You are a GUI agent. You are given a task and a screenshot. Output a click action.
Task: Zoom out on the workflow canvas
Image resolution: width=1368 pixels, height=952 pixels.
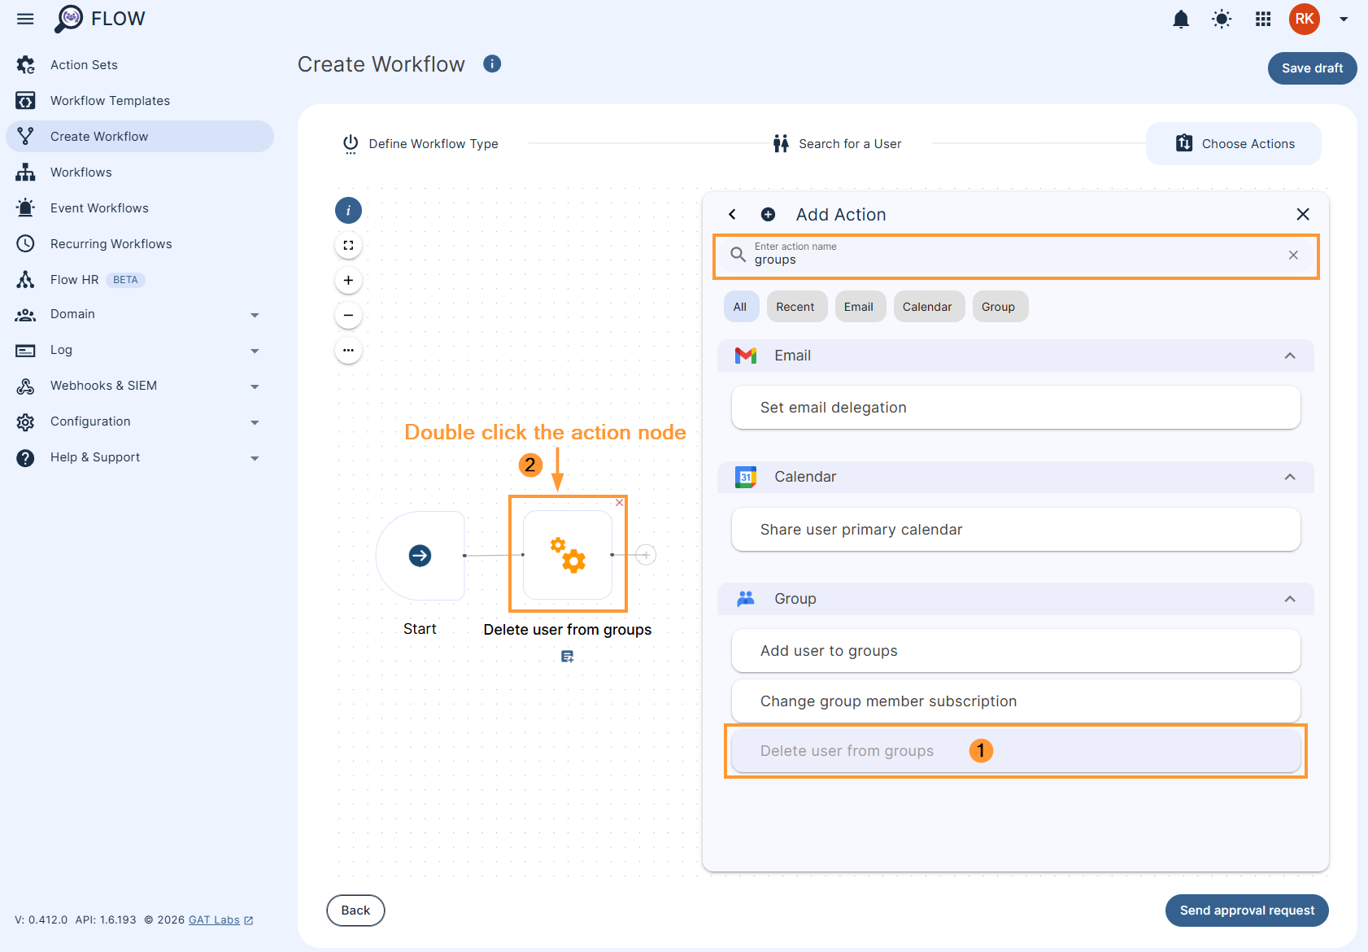(348, 315)
